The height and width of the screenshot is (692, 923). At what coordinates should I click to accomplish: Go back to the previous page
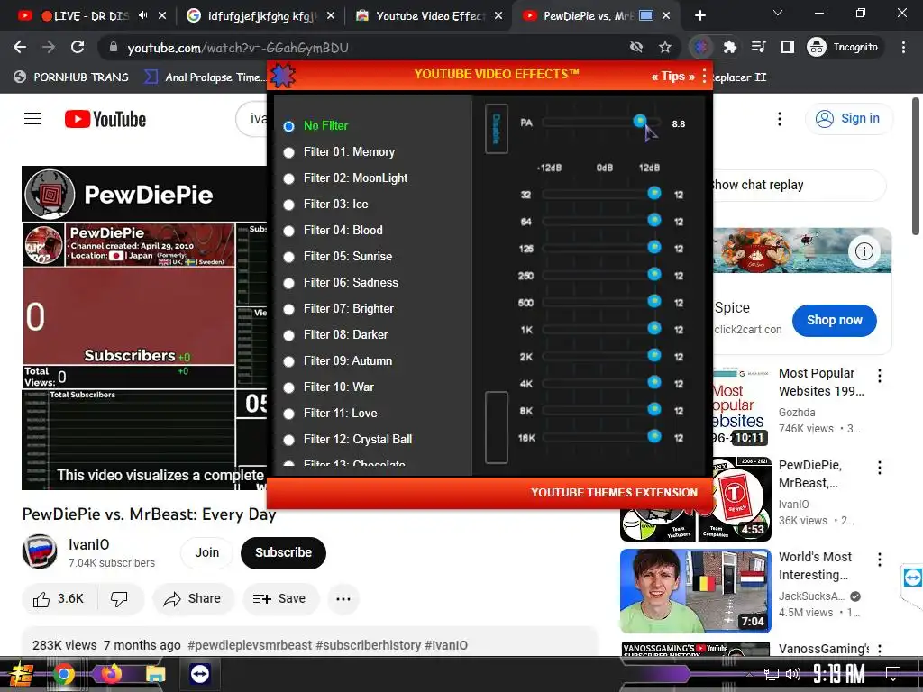[20, 47]
